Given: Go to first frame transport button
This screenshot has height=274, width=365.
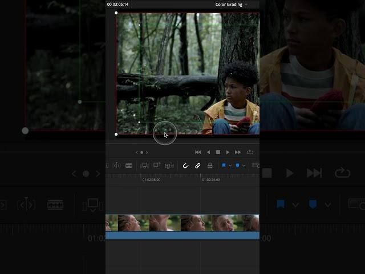Looking at the screenshot, I should point(198,152).
